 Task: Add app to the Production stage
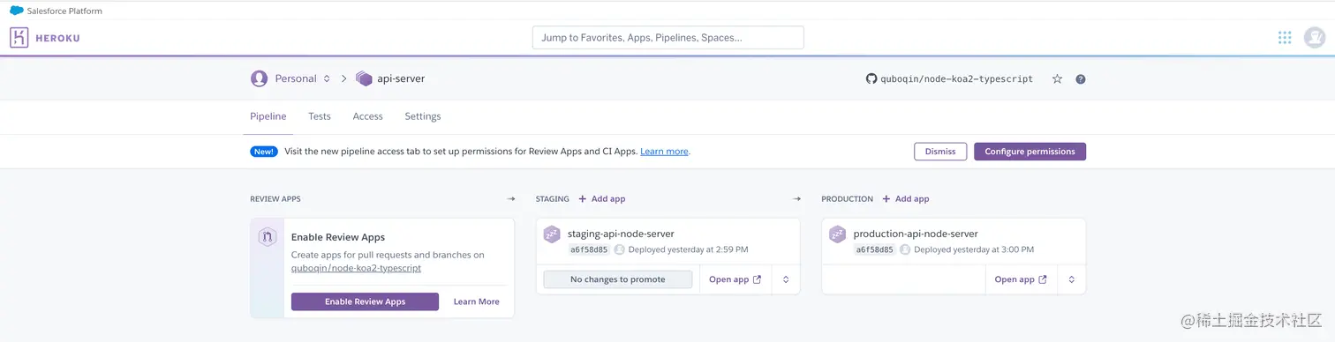tap(906, 199)
